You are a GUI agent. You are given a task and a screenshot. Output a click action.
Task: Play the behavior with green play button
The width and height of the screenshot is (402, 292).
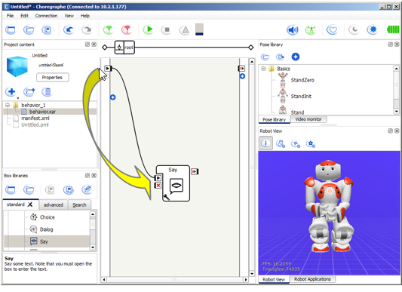point(148,29)
